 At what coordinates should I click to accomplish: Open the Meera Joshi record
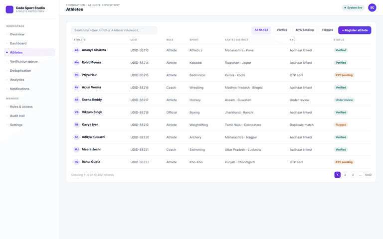click(x=221, y=150)
